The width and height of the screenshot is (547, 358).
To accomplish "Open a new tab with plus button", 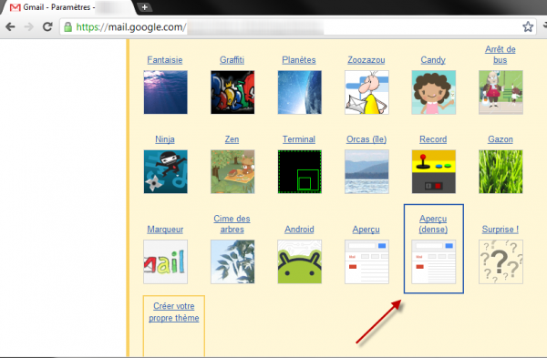I will 144,7.
